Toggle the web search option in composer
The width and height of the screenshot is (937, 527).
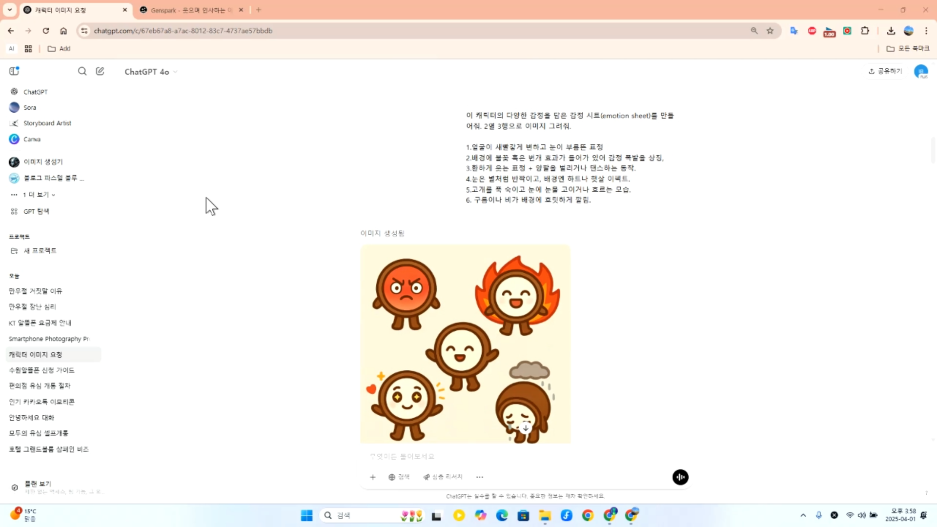399,477
